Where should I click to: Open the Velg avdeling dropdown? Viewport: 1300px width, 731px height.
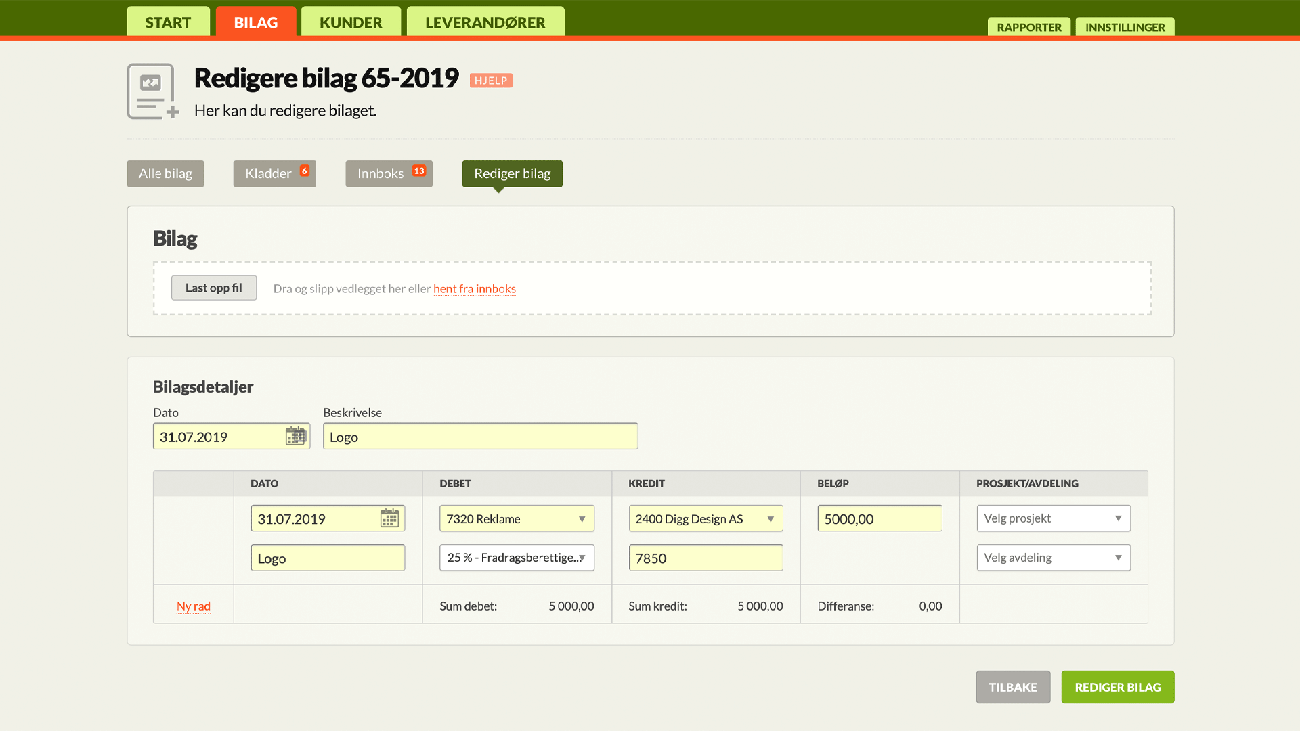1054,558
